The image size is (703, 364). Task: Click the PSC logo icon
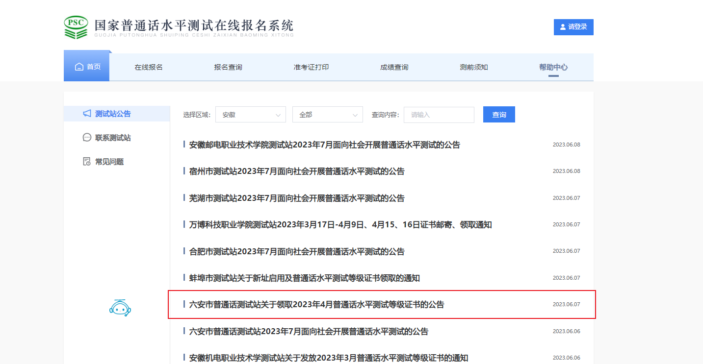[x=76, y=27]
